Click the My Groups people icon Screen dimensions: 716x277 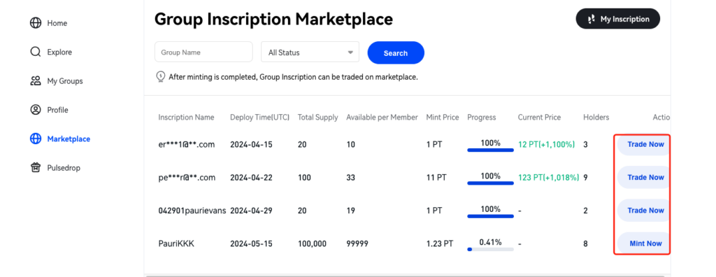tap(36, 81)
